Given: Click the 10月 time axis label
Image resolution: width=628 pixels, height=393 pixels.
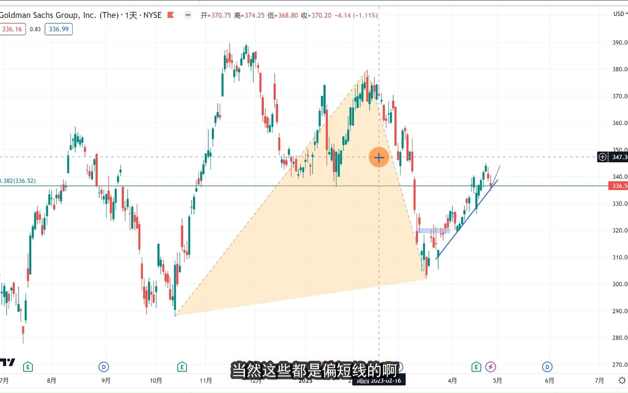Looking at the screenshot, I should tap(156, 381).
